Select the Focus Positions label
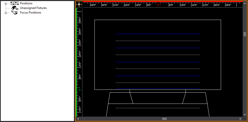Viewport: 248px width, 122px height. 30,13
